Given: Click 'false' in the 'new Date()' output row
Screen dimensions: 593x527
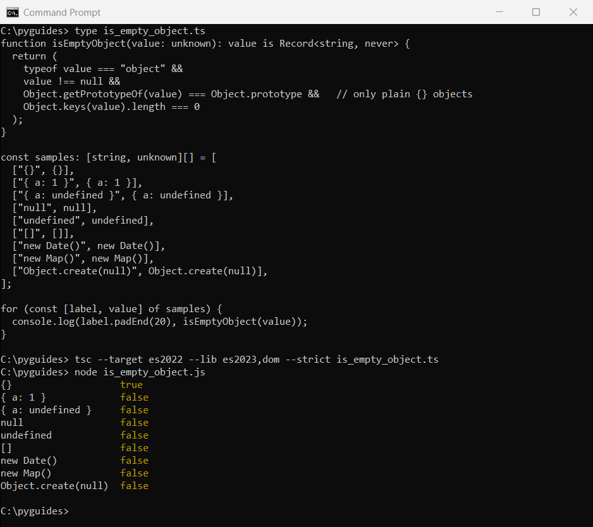Looking at the screenshot, I should pos(134,461).
